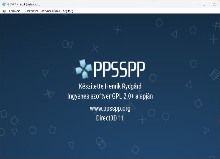
Task: Open the Játékbeállítások menu
Action: tap(51, 11)
